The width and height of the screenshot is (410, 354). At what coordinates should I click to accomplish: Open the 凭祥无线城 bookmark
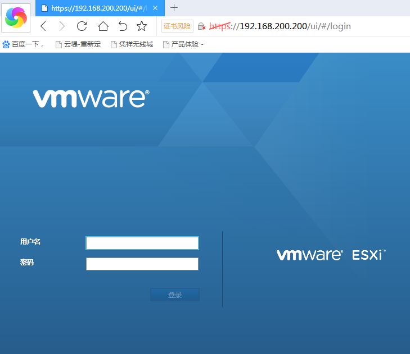pos(132,44)
